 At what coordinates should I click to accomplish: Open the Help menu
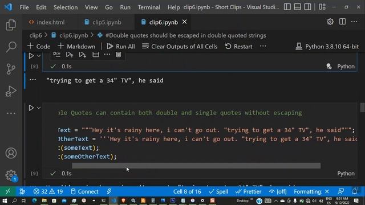click(173, 7)
